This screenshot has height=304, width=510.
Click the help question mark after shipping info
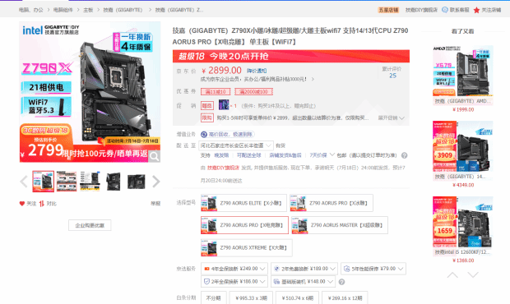[404, 155]
